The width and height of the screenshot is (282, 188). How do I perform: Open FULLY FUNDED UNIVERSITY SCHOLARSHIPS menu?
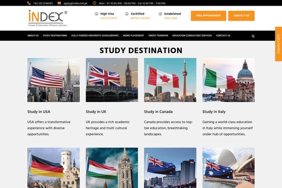[x=95, y=36]
